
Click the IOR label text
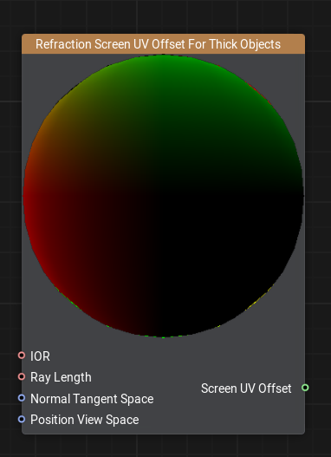pos(40,356)
